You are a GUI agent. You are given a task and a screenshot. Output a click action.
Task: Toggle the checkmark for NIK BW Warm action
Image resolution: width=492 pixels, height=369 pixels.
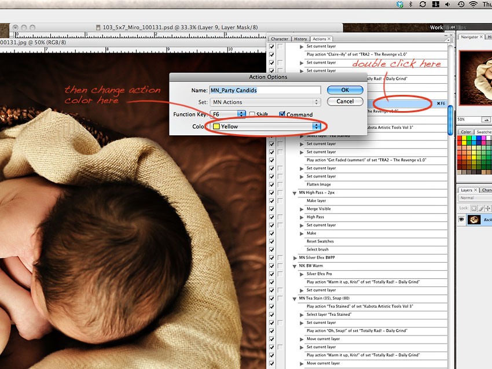(x=271, y=266)
